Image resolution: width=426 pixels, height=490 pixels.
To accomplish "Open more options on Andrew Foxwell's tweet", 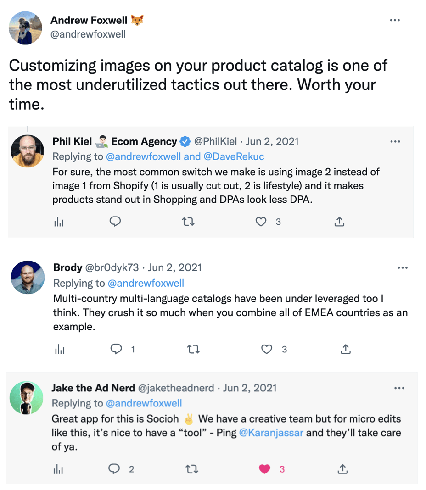I will click(x=394, y=21).
